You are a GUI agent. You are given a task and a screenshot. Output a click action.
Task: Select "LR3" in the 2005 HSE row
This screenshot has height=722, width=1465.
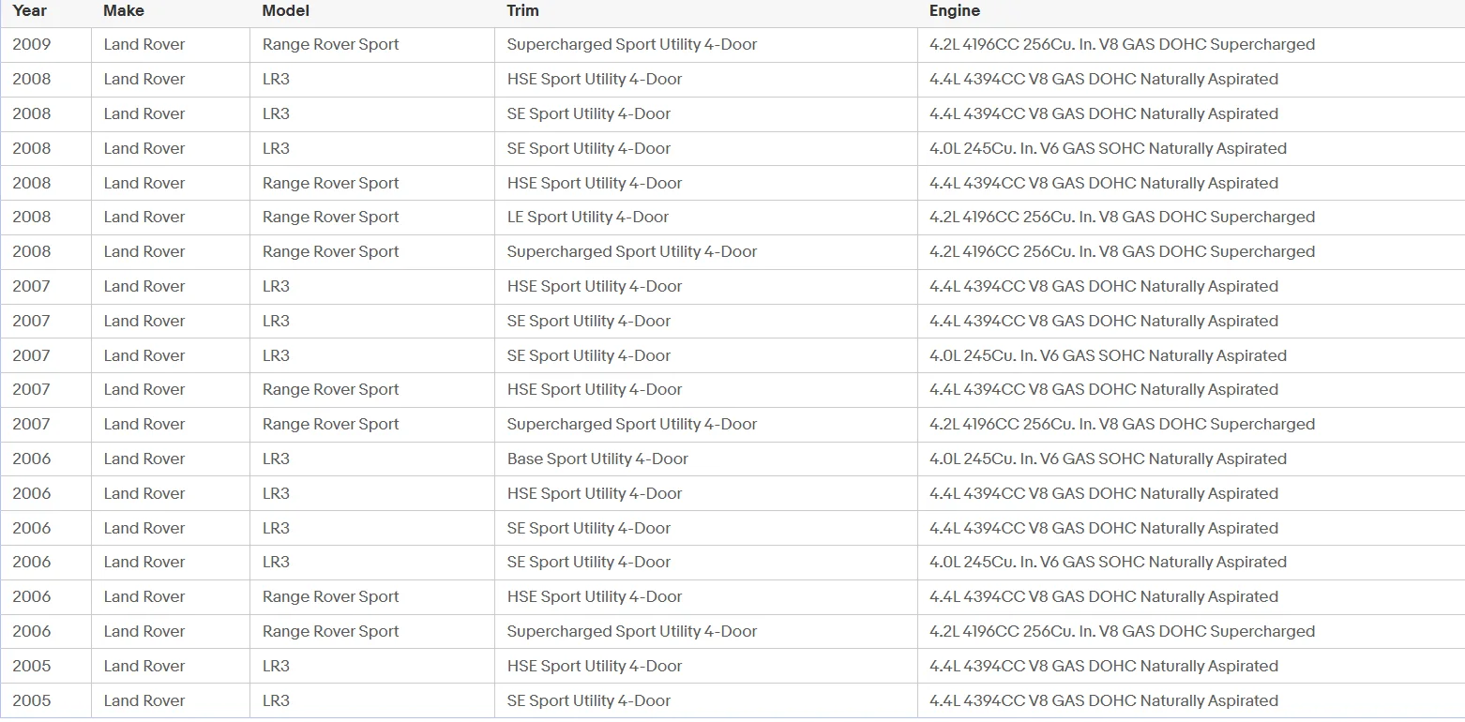(276, 667)
